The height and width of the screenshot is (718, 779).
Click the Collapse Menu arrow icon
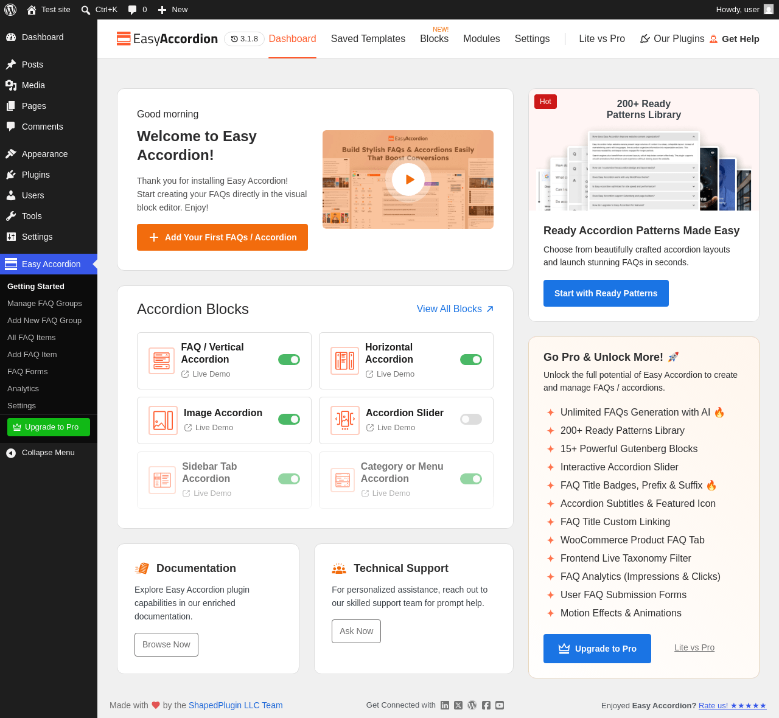click(11, 453)
